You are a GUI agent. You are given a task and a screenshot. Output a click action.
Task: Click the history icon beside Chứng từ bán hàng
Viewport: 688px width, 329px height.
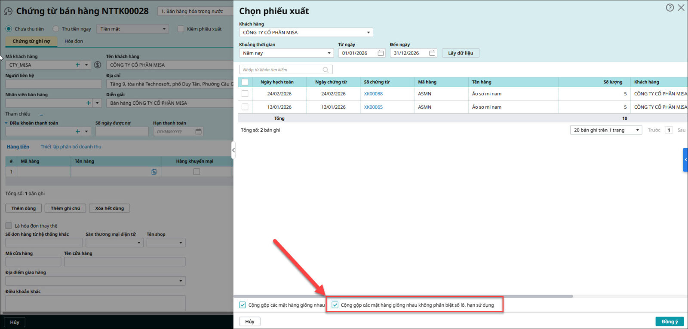[8, 12]
